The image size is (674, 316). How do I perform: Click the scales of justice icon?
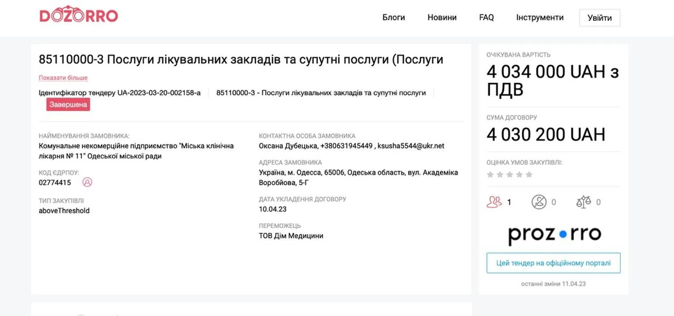(x=583, y=202)
